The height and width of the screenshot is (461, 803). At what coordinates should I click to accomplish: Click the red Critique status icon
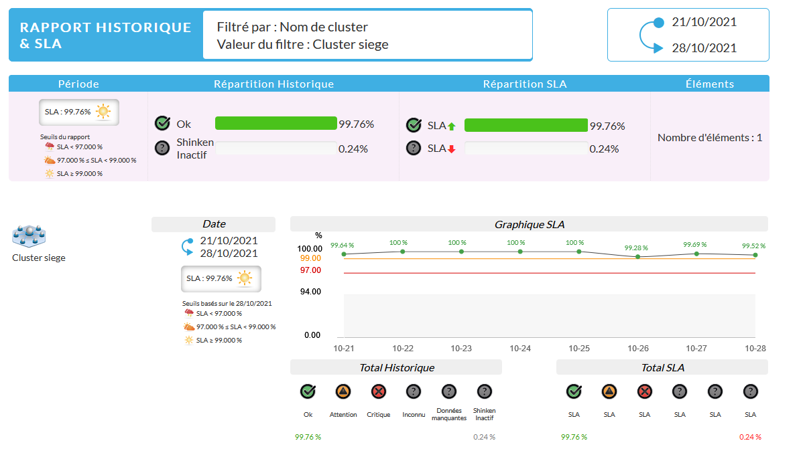tap(378, 391)
